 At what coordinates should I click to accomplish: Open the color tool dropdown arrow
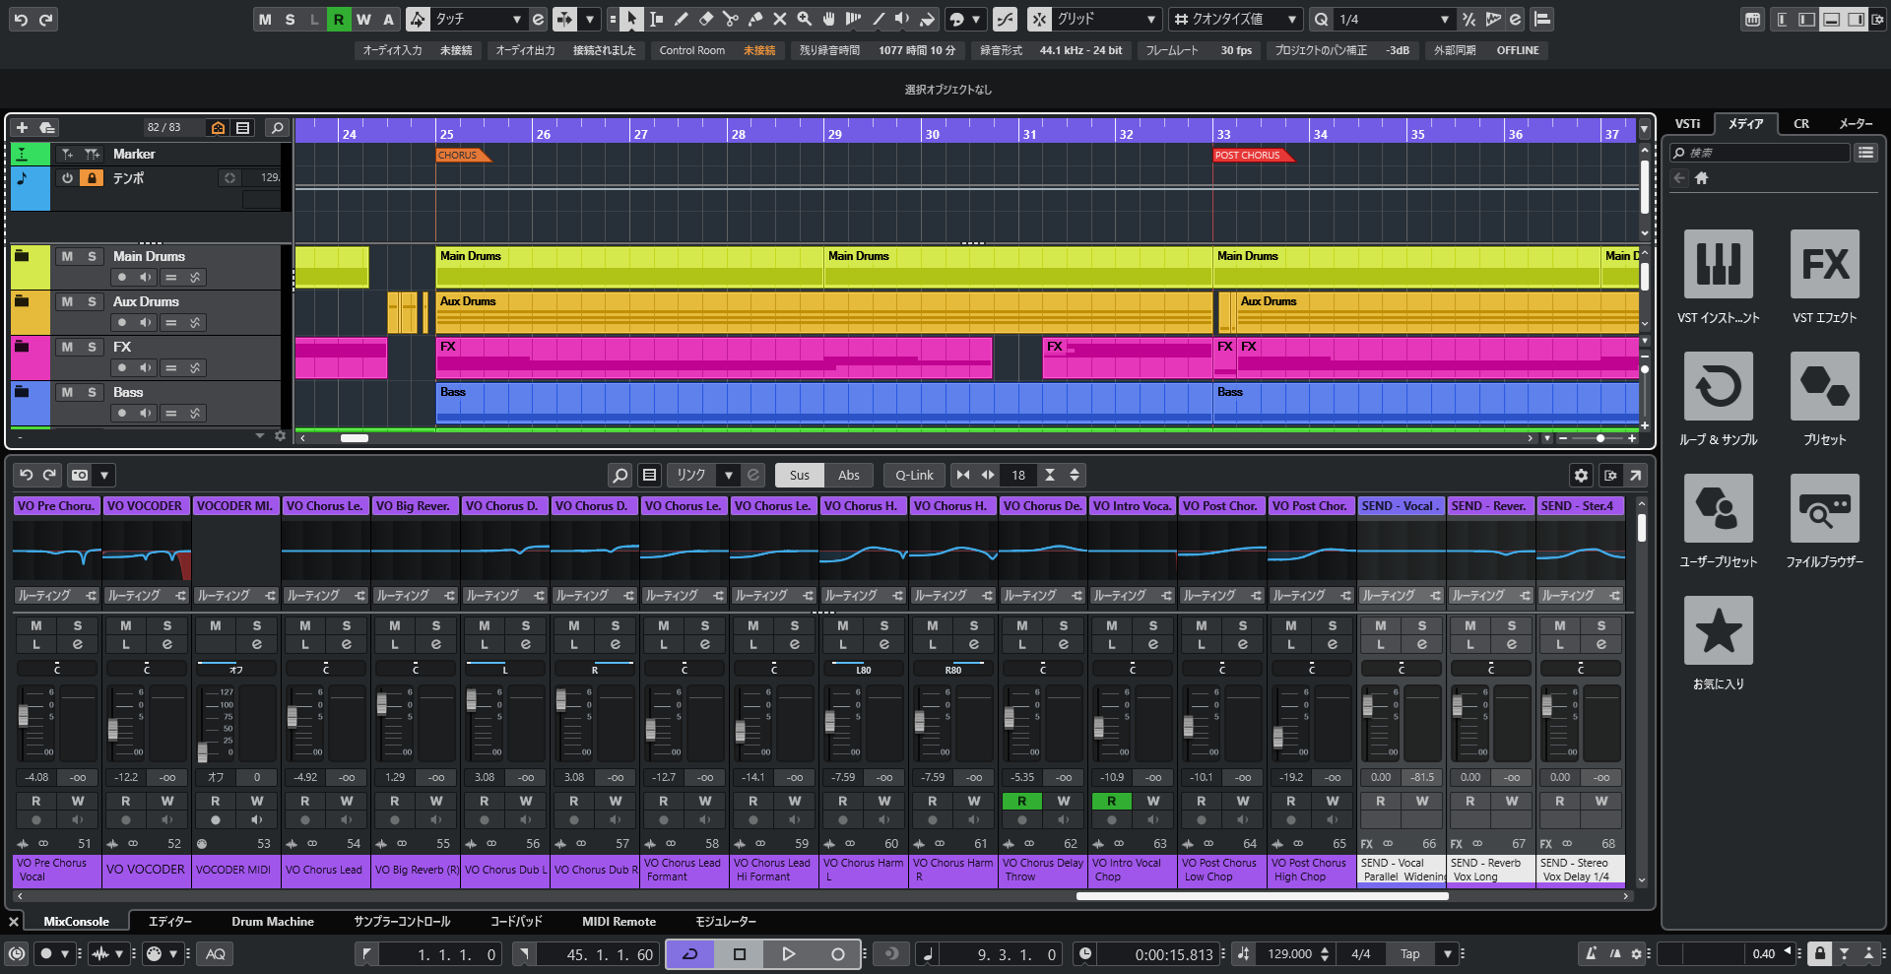[976, 19]
